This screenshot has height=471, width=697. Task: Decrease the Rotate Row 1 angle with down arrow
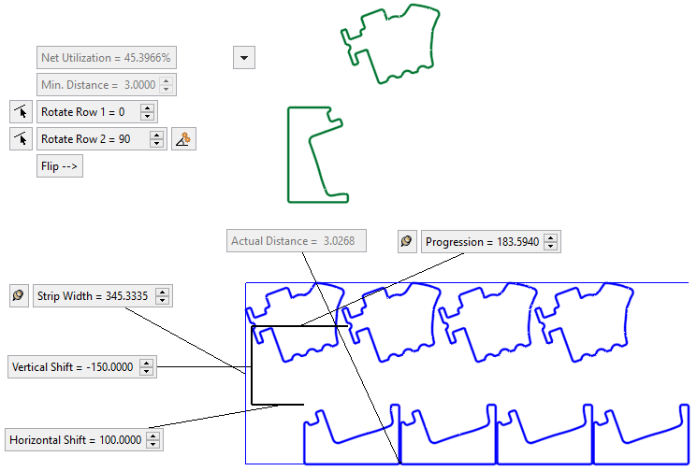click(x=147, y=116)
